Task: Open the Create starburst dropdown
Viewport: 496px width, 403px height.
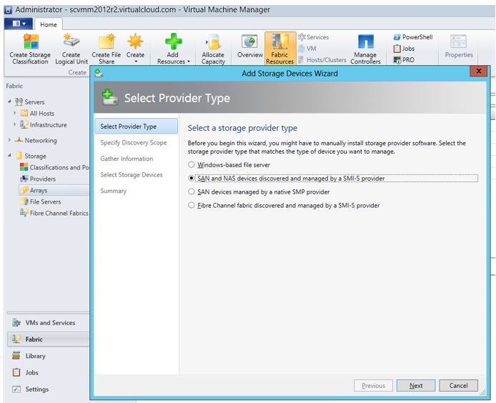Action: (x=135, y=48)
